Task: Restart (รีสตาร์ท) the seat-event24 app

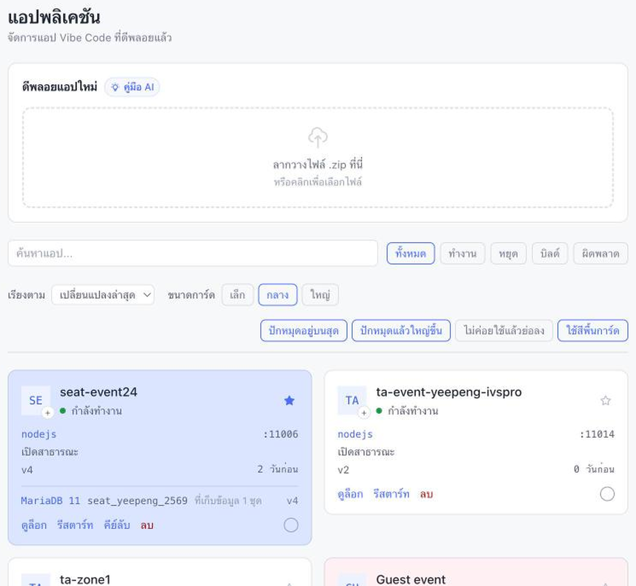Action: point(75,525)
